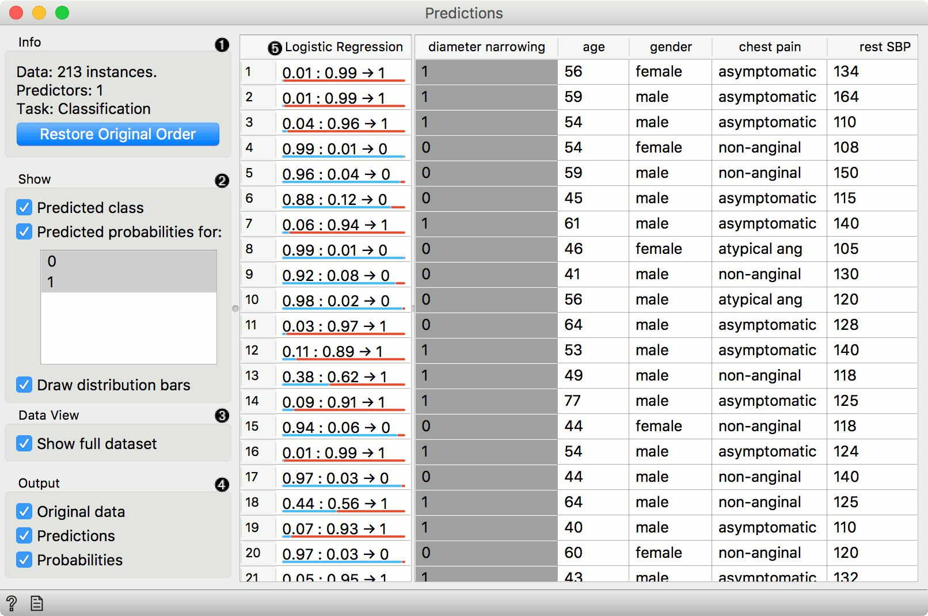Click age cell 61
The image size is (928, 616).
[x=594, y=224]
